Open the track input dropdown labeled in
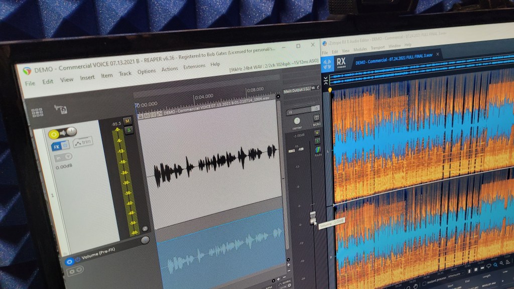This screenshot has height=289, width=514. click(59, 158)
